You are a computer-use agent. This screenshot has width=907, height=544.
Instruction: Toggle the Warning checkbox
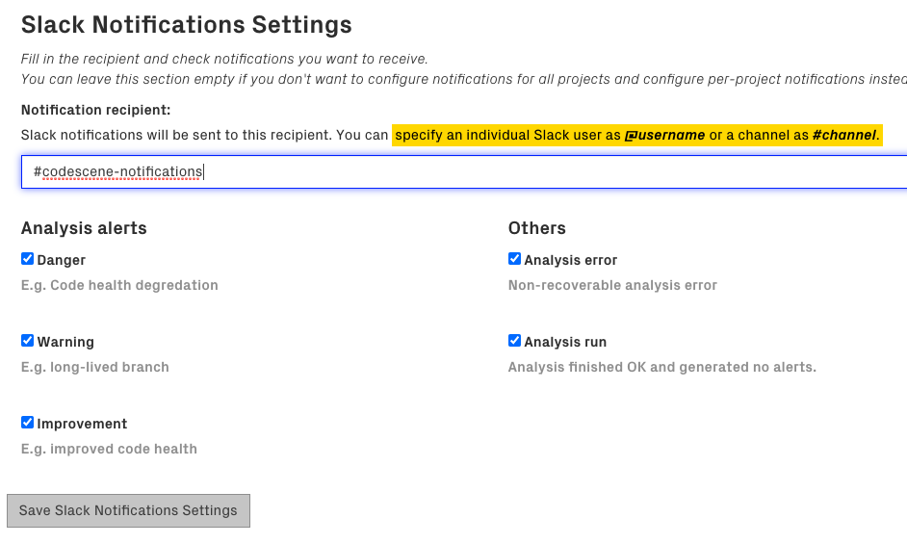(27, 341)
